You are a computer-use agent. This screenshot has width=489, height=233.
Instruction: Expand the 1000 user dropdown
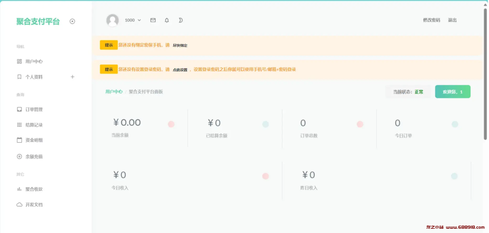coord(133,20)
